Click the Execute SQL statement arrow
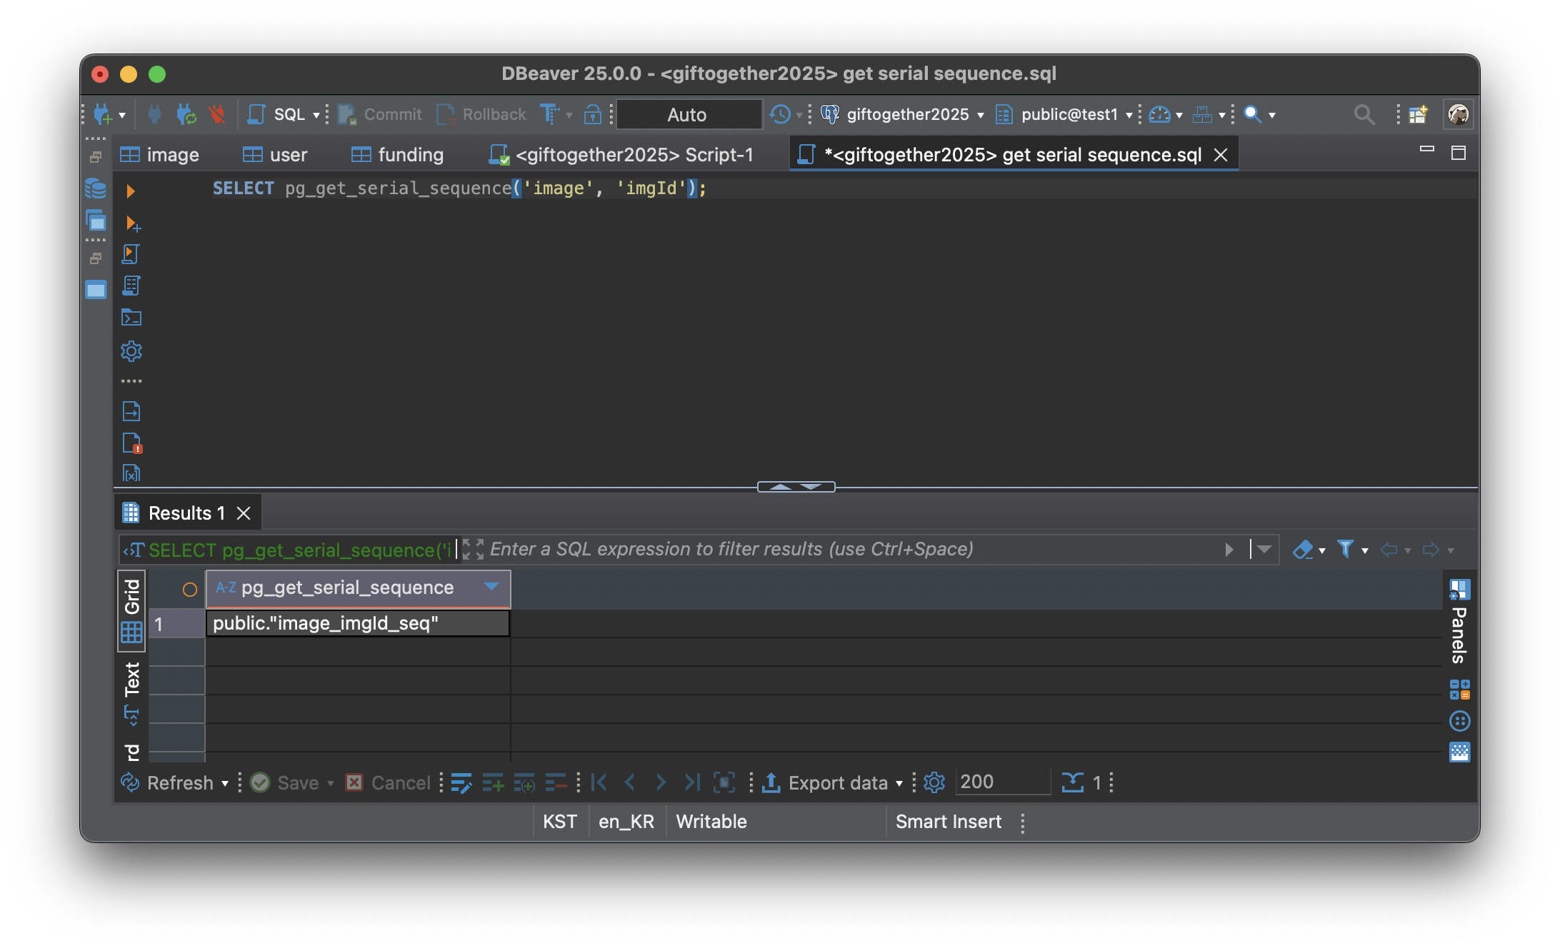The width and height of the screenshot is (1560, 948). [131, 191]
